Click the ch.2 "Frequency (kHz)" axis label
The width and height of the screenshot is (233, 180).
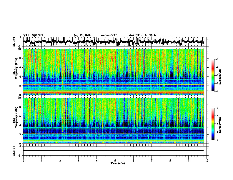click(x=16, y=117)
